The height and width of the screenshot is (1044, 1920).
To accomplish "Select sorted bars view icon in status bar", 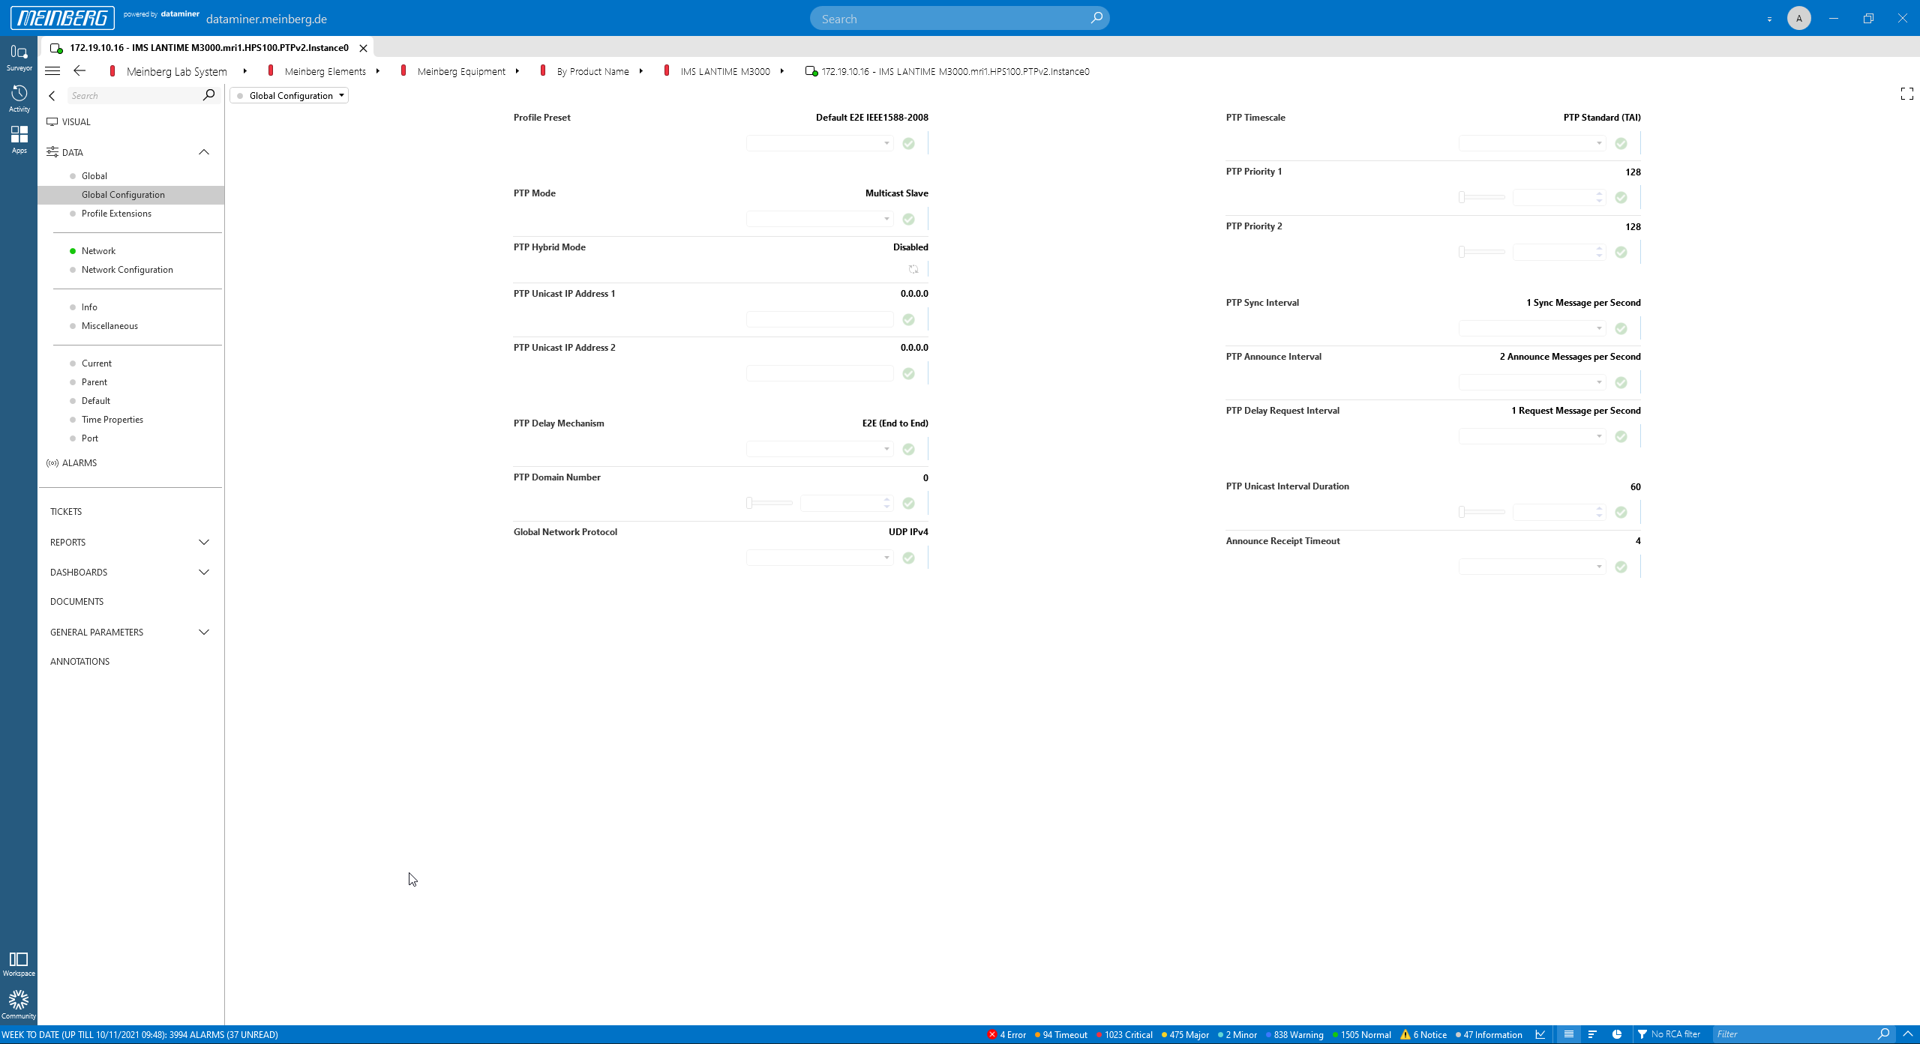I will [1592, 1034].
